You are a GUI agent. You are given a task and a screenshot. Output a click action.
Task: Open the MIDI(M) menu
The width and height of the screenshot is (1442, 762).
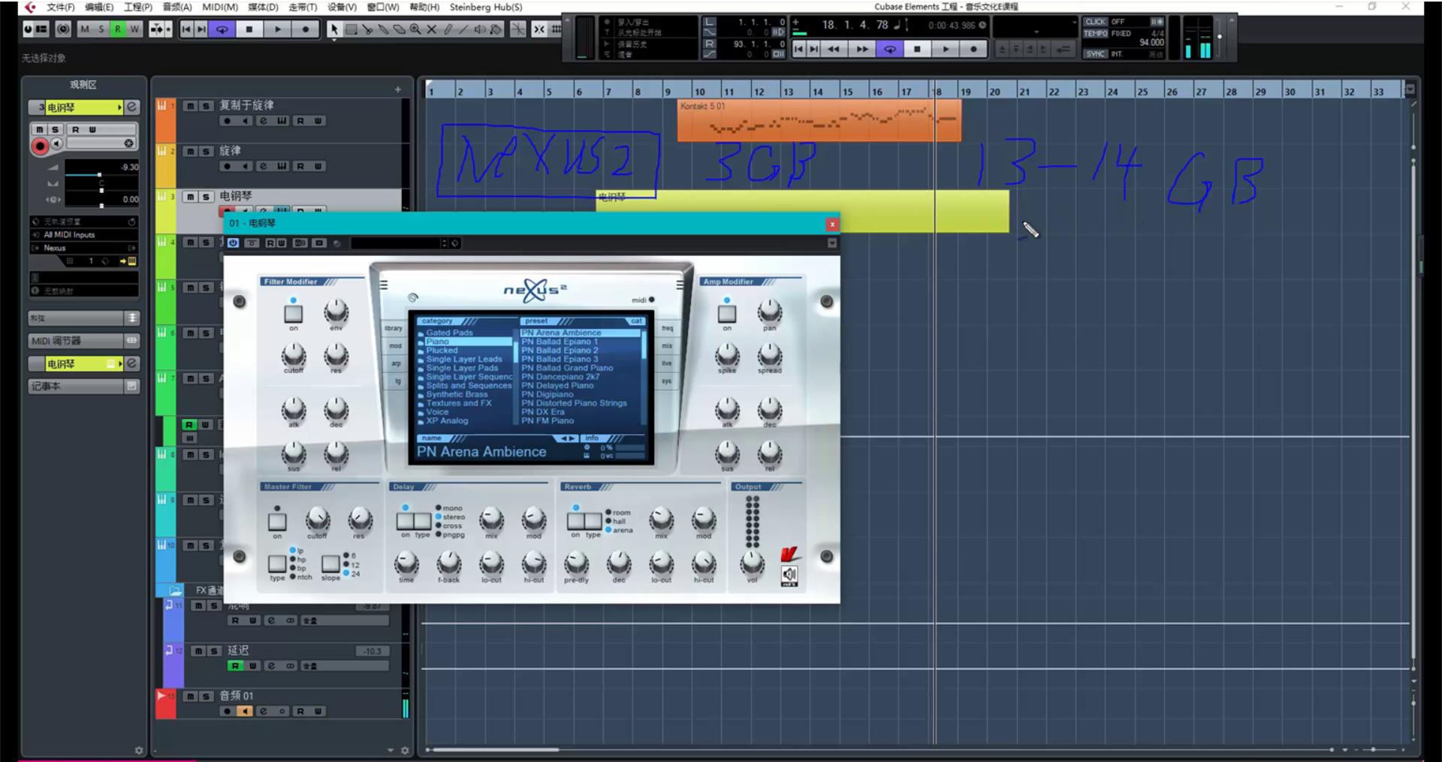coord(219,7)
